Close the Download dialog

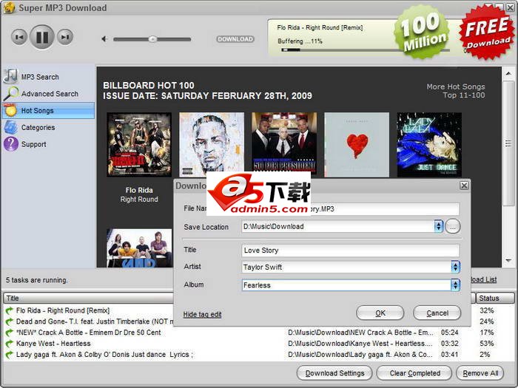click(x=464, y=186)
